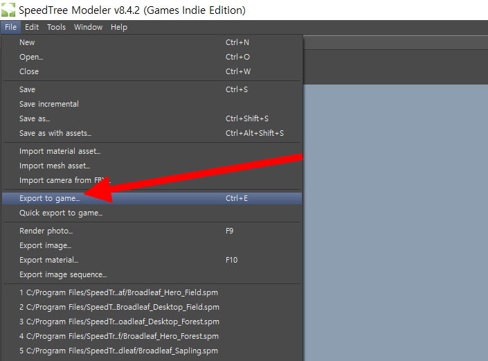Open the Window menu
Viewport: 488px width, 361px height.
coord(88,28)
